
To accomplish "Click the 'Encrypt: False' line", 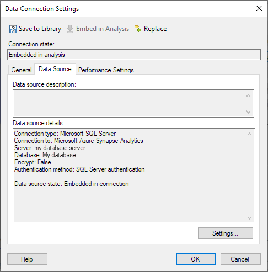I will click(x=33, y=162).
